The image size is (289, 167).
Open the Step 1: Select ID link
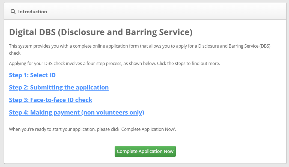point(32,75)
